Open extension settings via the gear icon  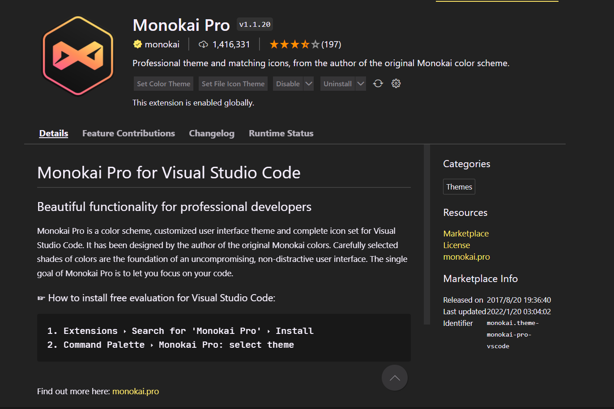[x=396, y=84]
